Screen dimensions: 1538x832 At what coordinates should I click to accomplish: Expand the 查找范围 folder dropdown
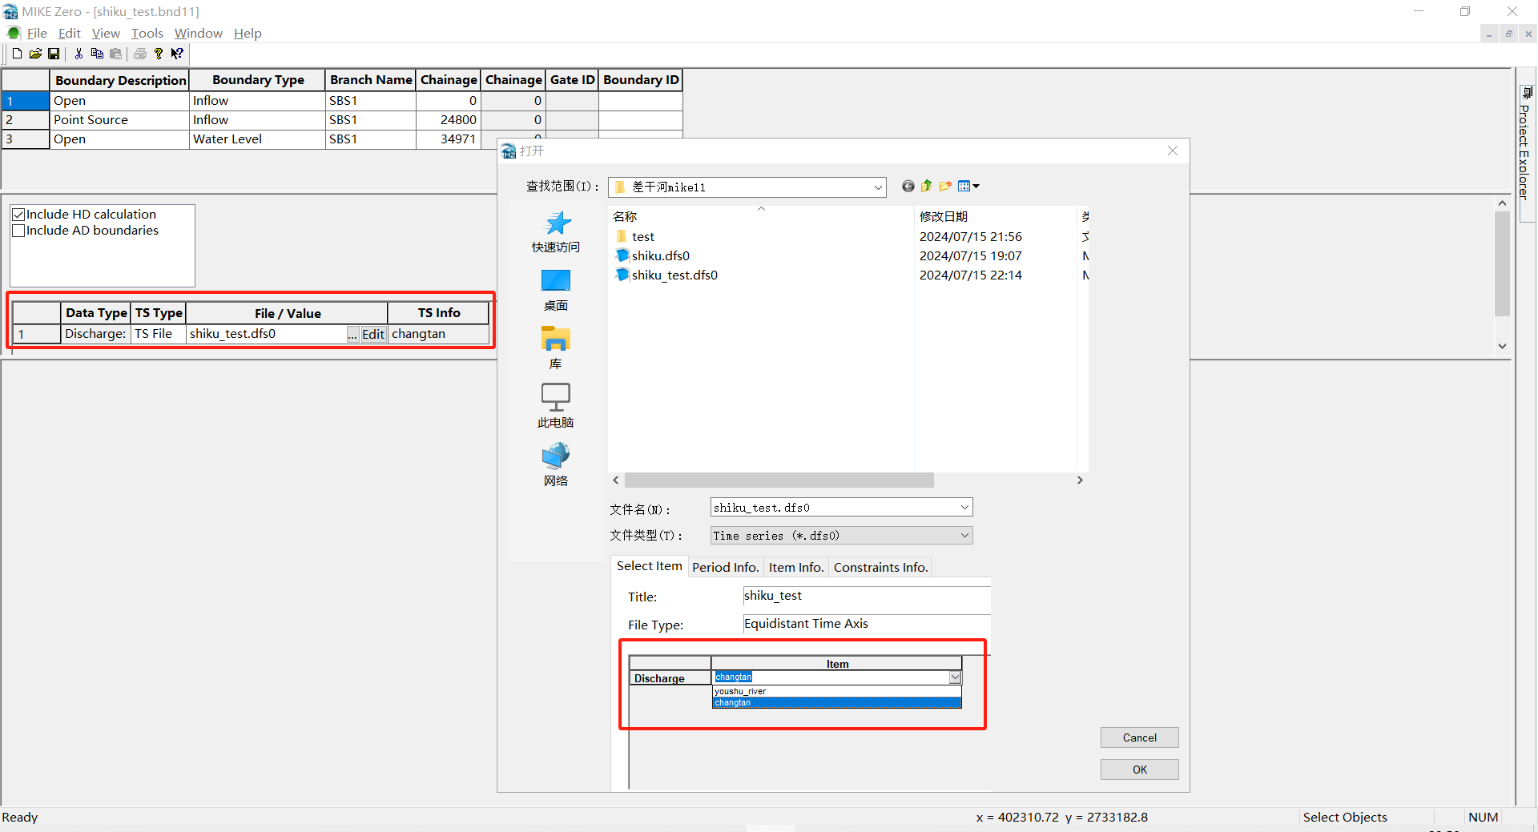coord(877,187)
